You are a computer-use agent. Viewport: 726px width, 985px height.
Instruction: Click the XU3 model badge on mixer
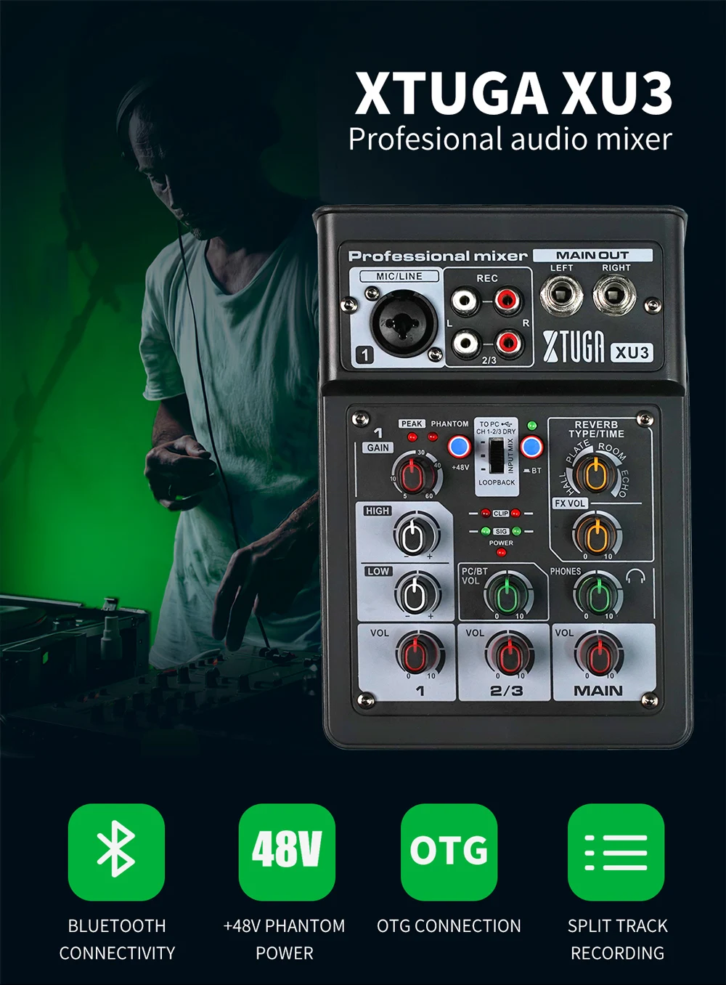[x=632, y=352]
